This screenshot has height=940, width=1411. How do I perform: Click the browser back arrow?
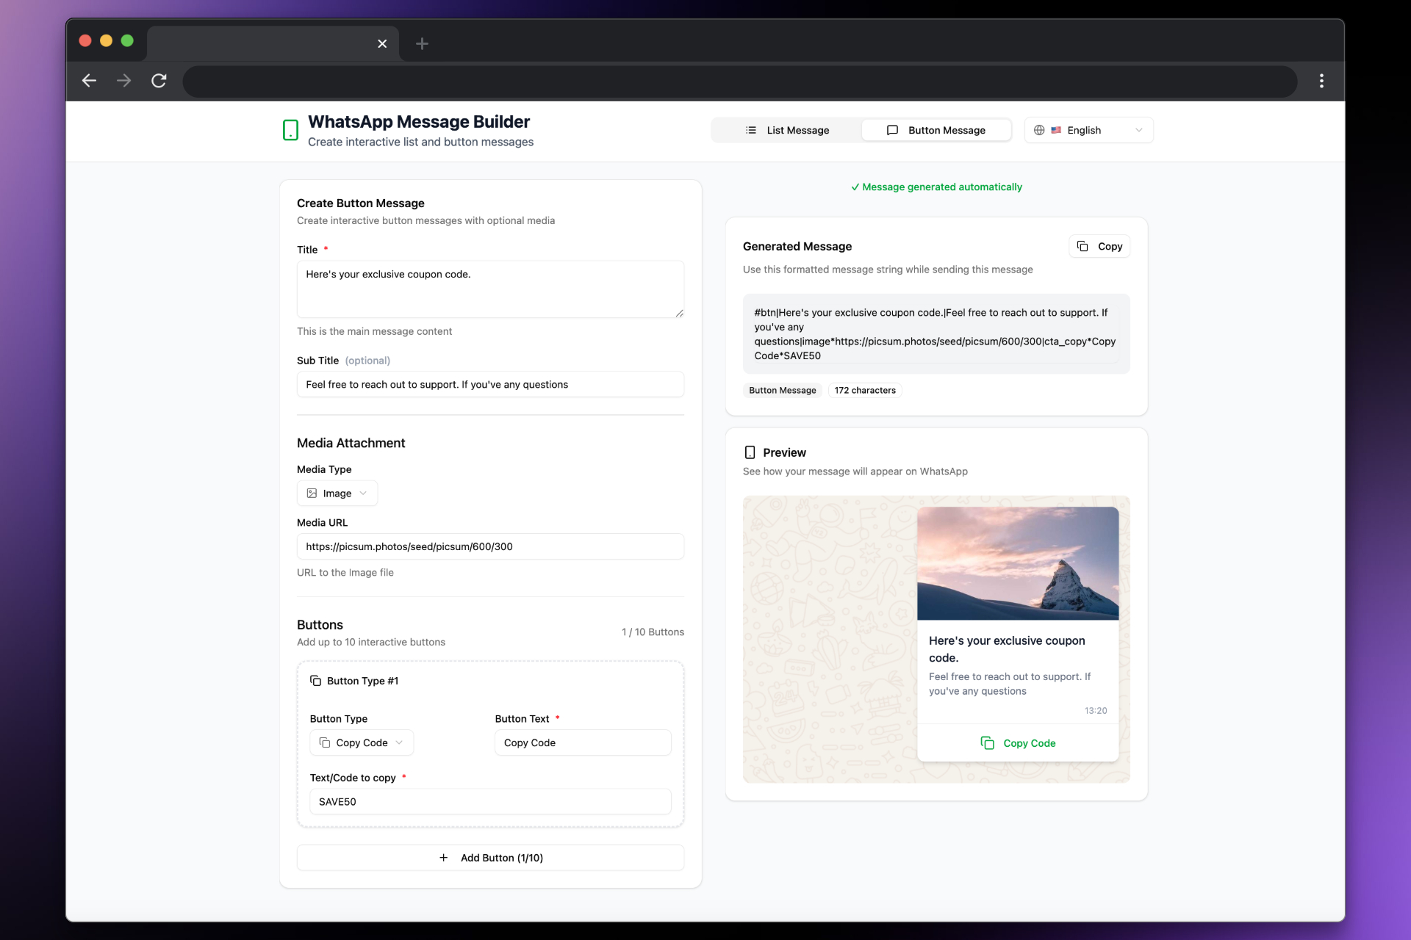pos(89,81)
